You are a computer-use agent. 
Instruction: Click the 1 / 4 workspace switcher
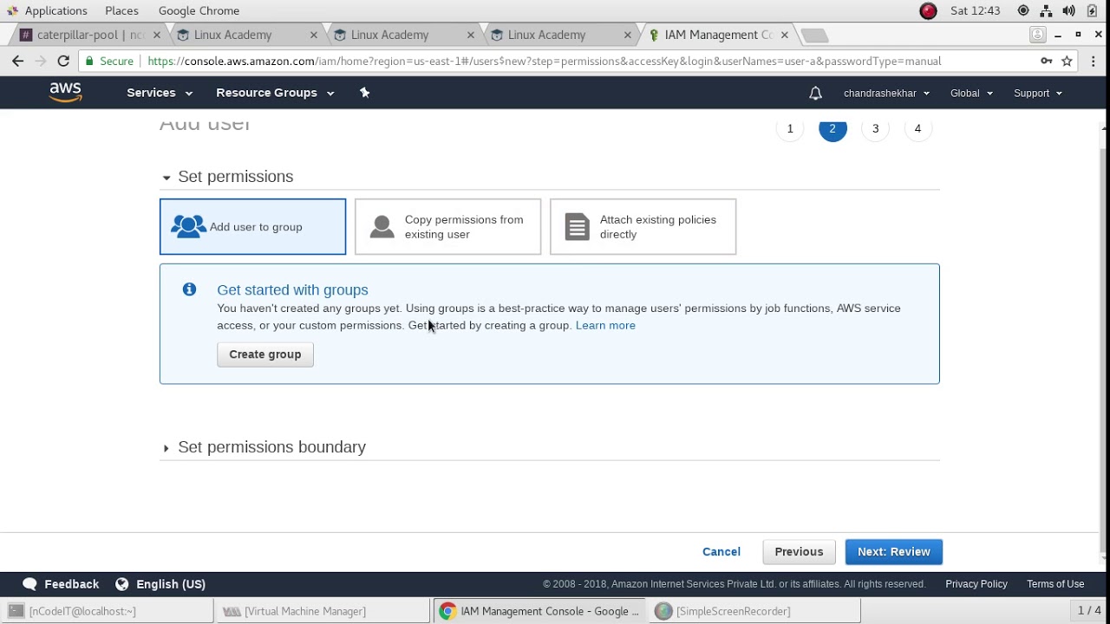click(1089, 611)
